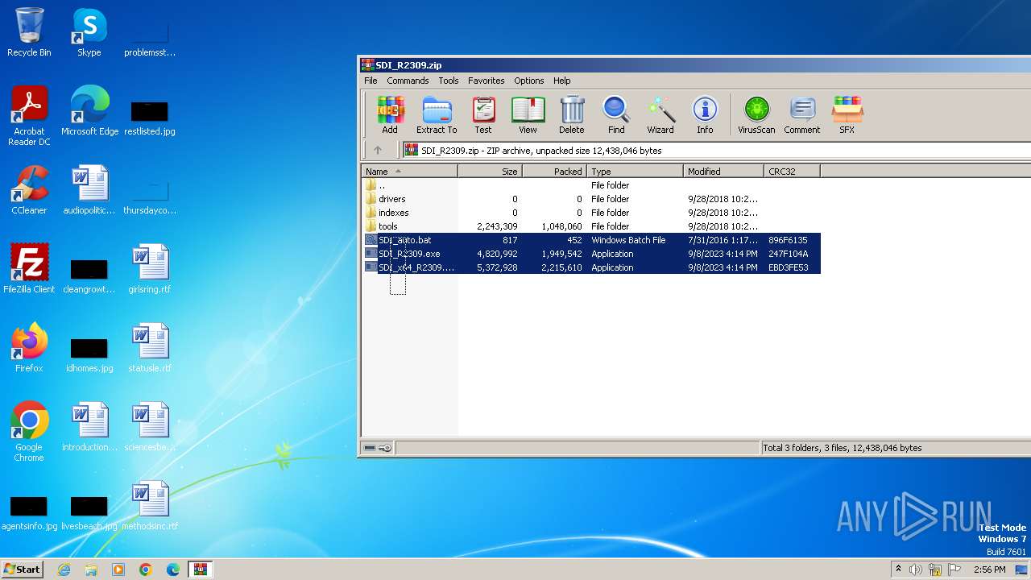This screenshot has height=580, width=1031.
Task: Show hidden tray icons arrow
Action: 898,570
